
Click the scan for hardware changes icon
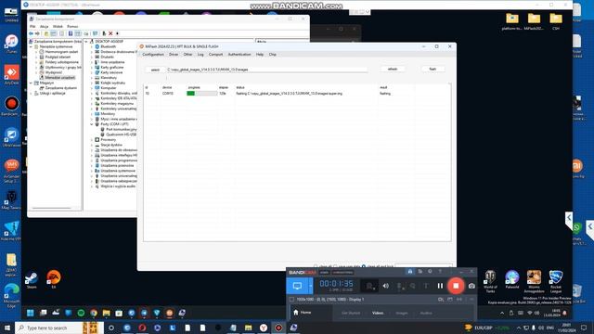(x=95, y=33)
